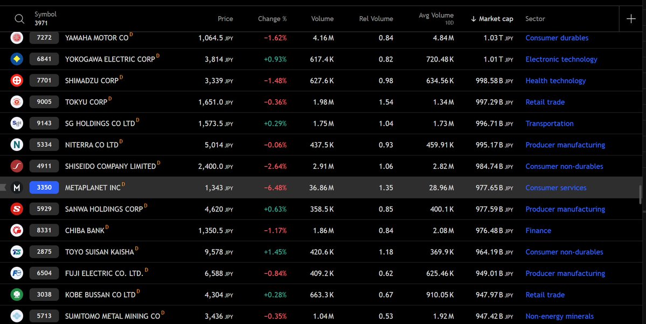
Task: Click the Sumitomo Metal Mining logo
Action: [17, 316]
